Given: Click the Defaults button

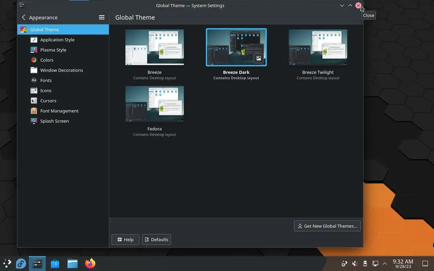Looking at the screenshot, I should [156, 239].
